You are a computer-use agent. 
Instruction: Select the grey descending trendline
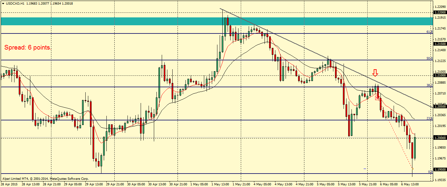(326, 58)
